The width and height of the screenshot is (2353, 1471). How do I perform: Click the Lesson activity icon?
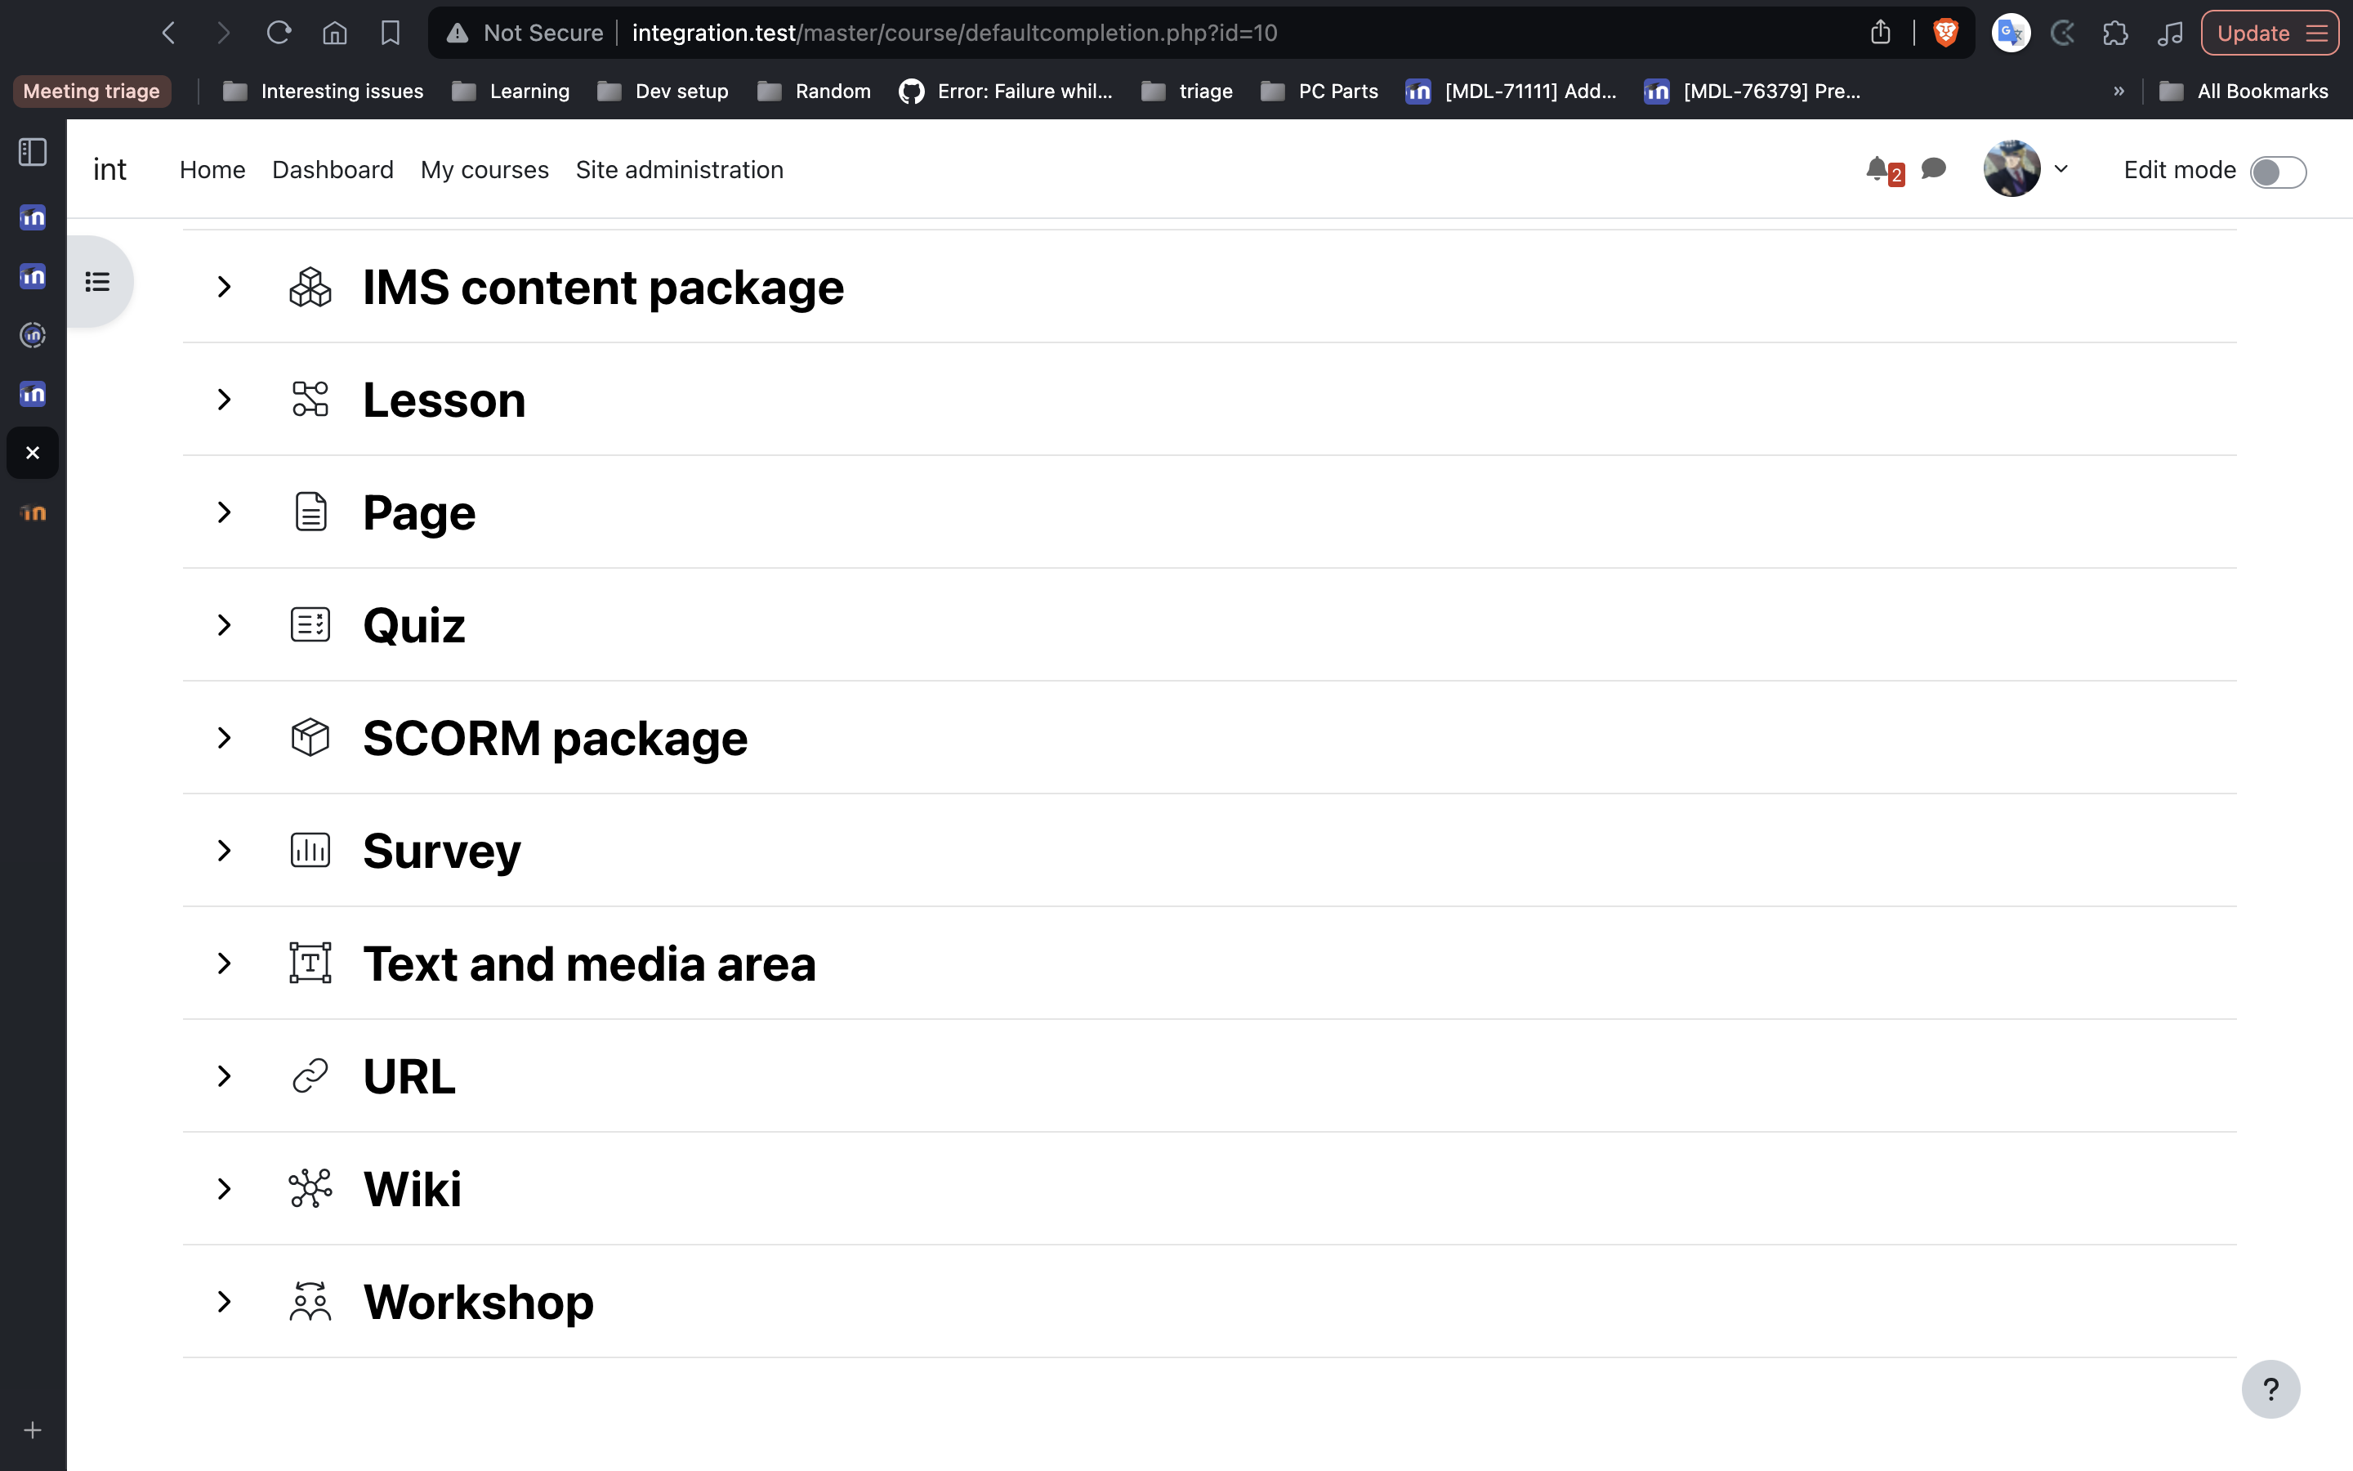(x=310, y=400)
